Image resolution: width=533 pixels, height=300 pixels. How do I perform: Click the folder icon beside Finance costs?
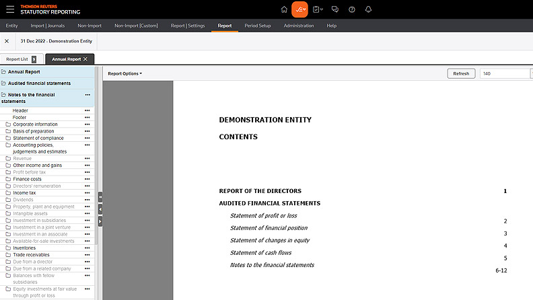pos(8,180)
